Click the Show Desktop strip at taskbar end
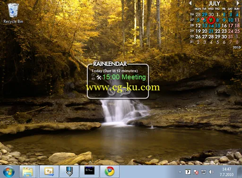The width and height of the screenshot is (242, 178). point(239,171)
